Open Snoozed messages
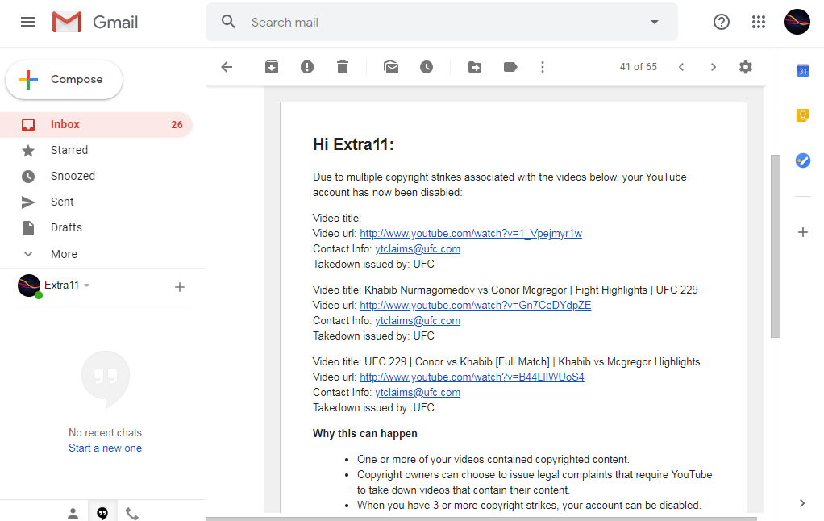The image size is (824, 521). point(96,176)
